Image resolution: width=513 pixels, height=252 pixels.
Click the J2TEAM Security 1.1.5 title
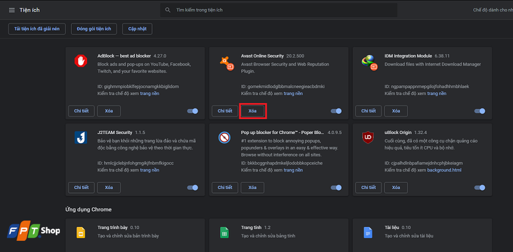coord(121,133)
